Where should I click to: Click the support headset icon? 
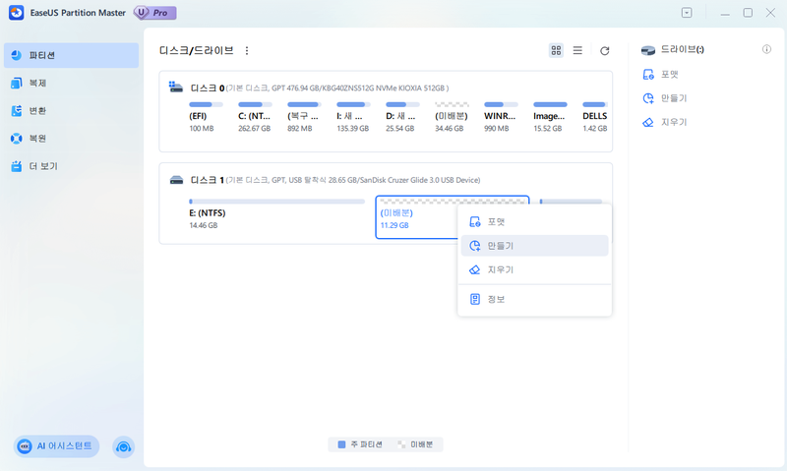point(124,446)
